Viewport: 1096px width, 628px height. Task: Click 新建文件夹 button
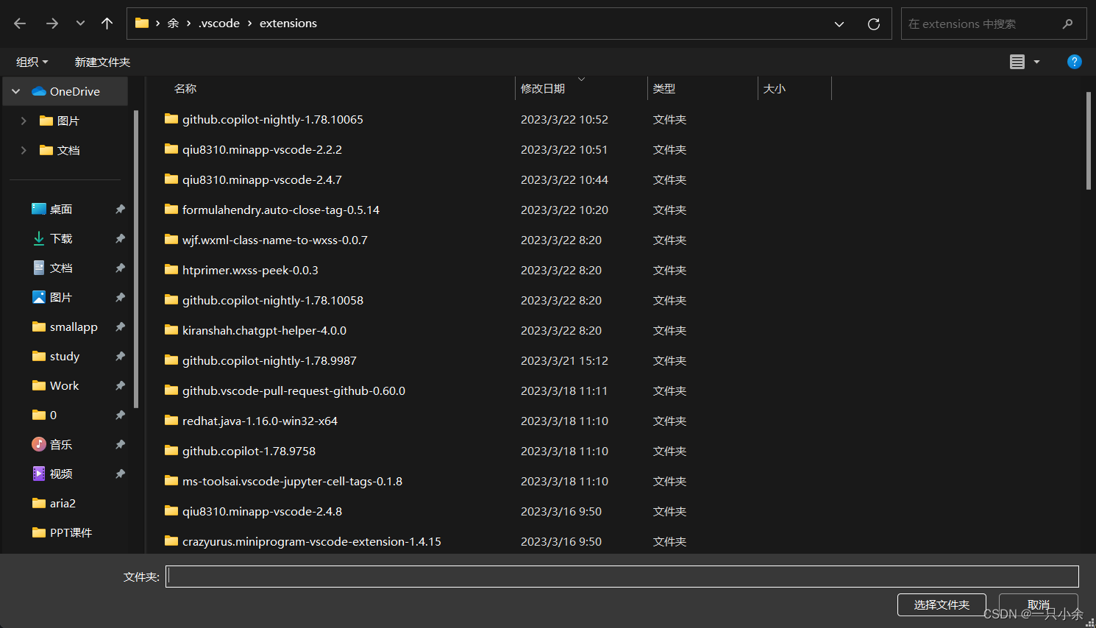(102, 62)
